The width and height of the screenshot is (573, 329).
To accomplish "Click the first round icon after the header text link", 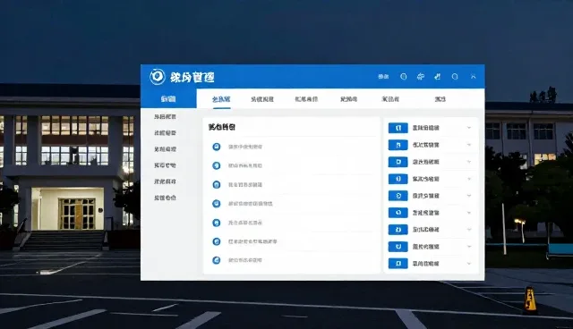I will 404,77.
